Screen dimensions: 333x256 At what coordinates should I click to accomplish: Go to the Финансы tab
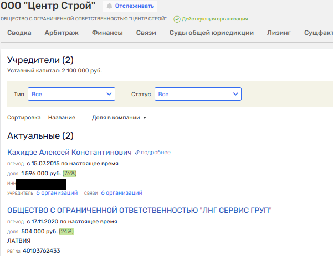(107, 33)
